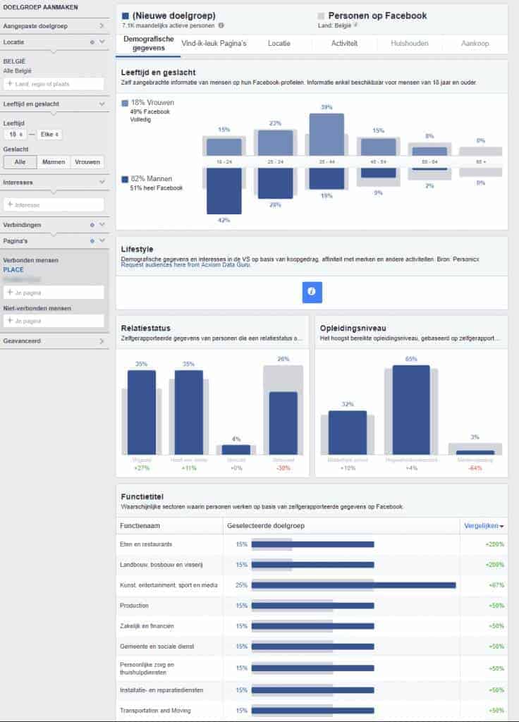Click the dark-blue legend square for Mannen
The width and height of the screenshot is (519, 722).
tap(125, 179)
